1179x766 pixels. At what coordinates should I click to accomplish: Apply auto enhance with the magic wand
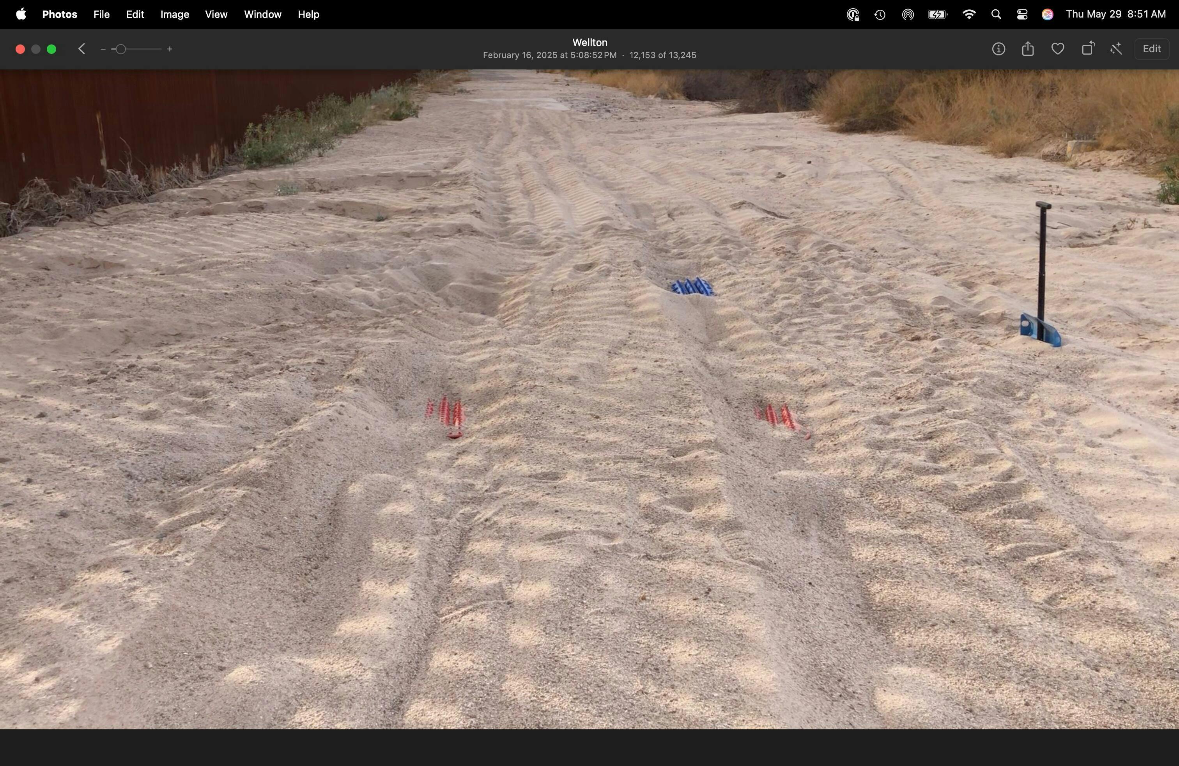pyautogui.click(x=1116, y=49)
